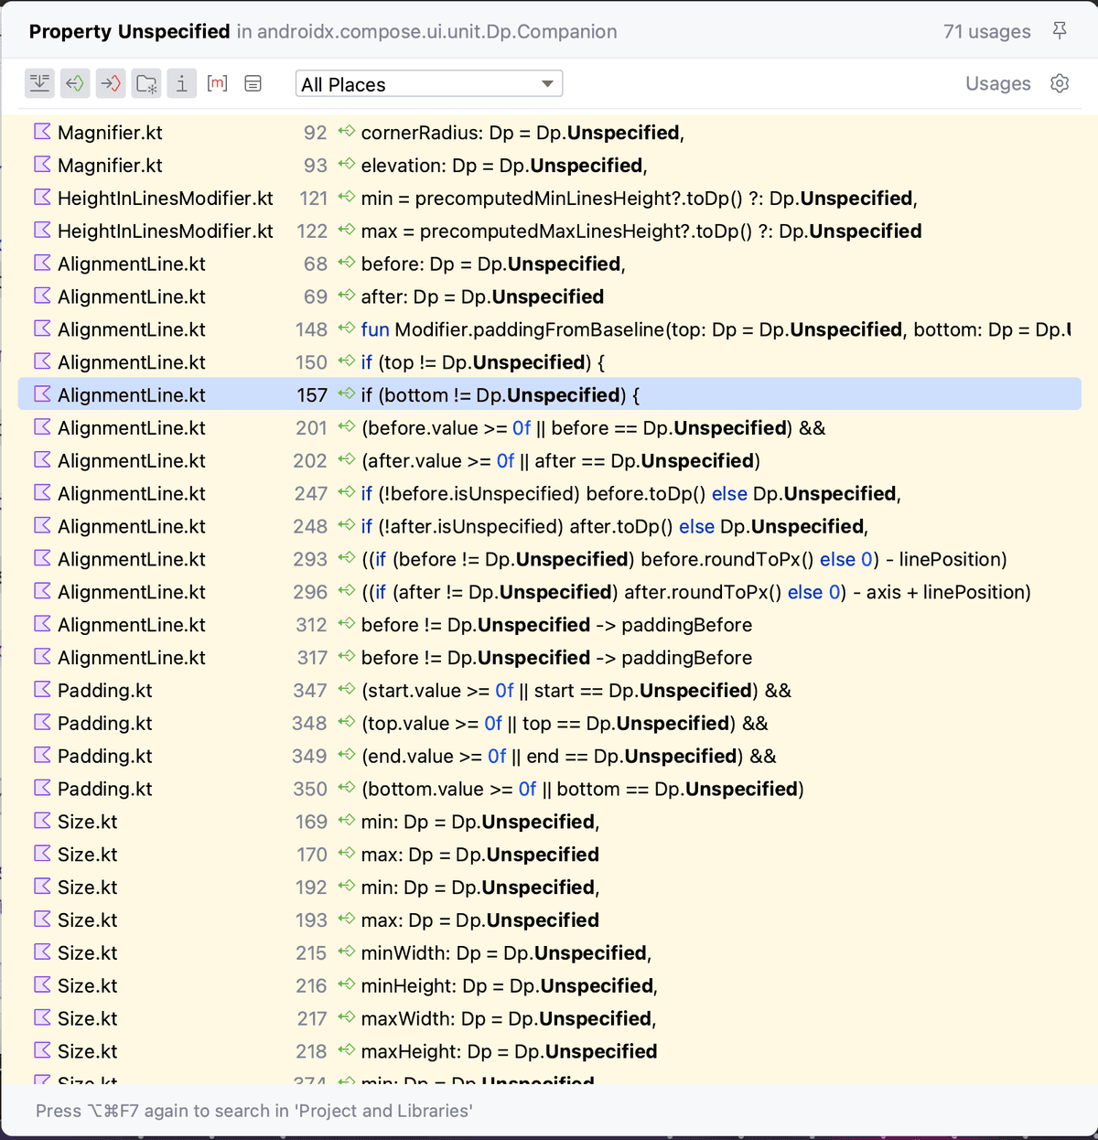
Task: Select HeightInLinesModifier.kt line 121 usage
Action: [549, 199]
